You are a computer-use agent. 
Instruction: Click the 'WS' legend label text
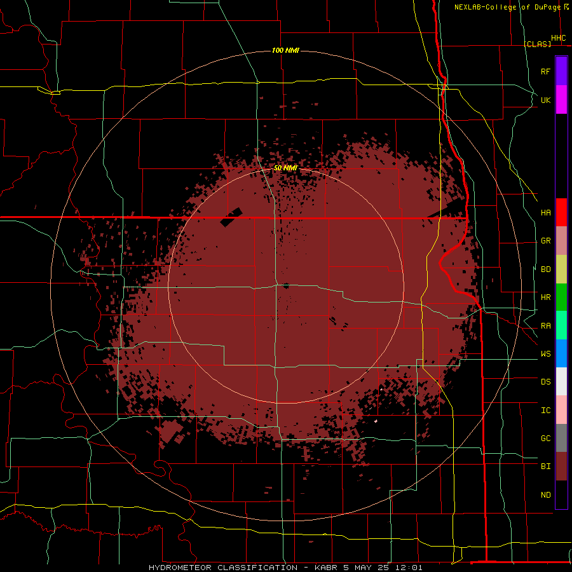click(x=545, y=353)
